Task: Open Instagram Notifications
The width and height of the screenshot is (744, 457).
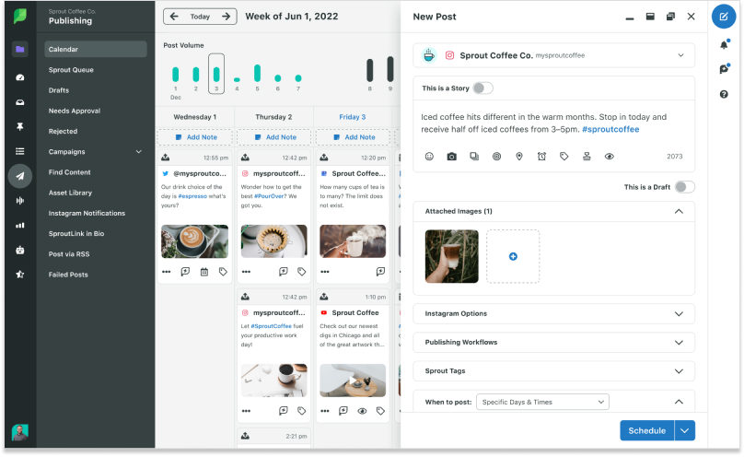Action: [x=87, y=213]
